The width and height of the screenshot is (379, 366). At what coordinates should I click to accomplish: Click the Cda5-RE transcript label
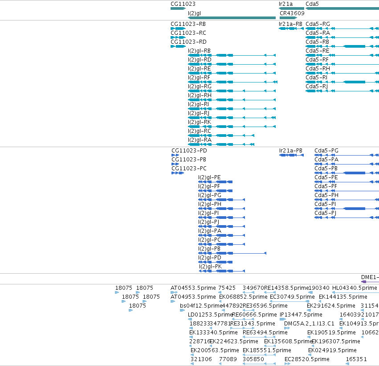pos(318,51)
